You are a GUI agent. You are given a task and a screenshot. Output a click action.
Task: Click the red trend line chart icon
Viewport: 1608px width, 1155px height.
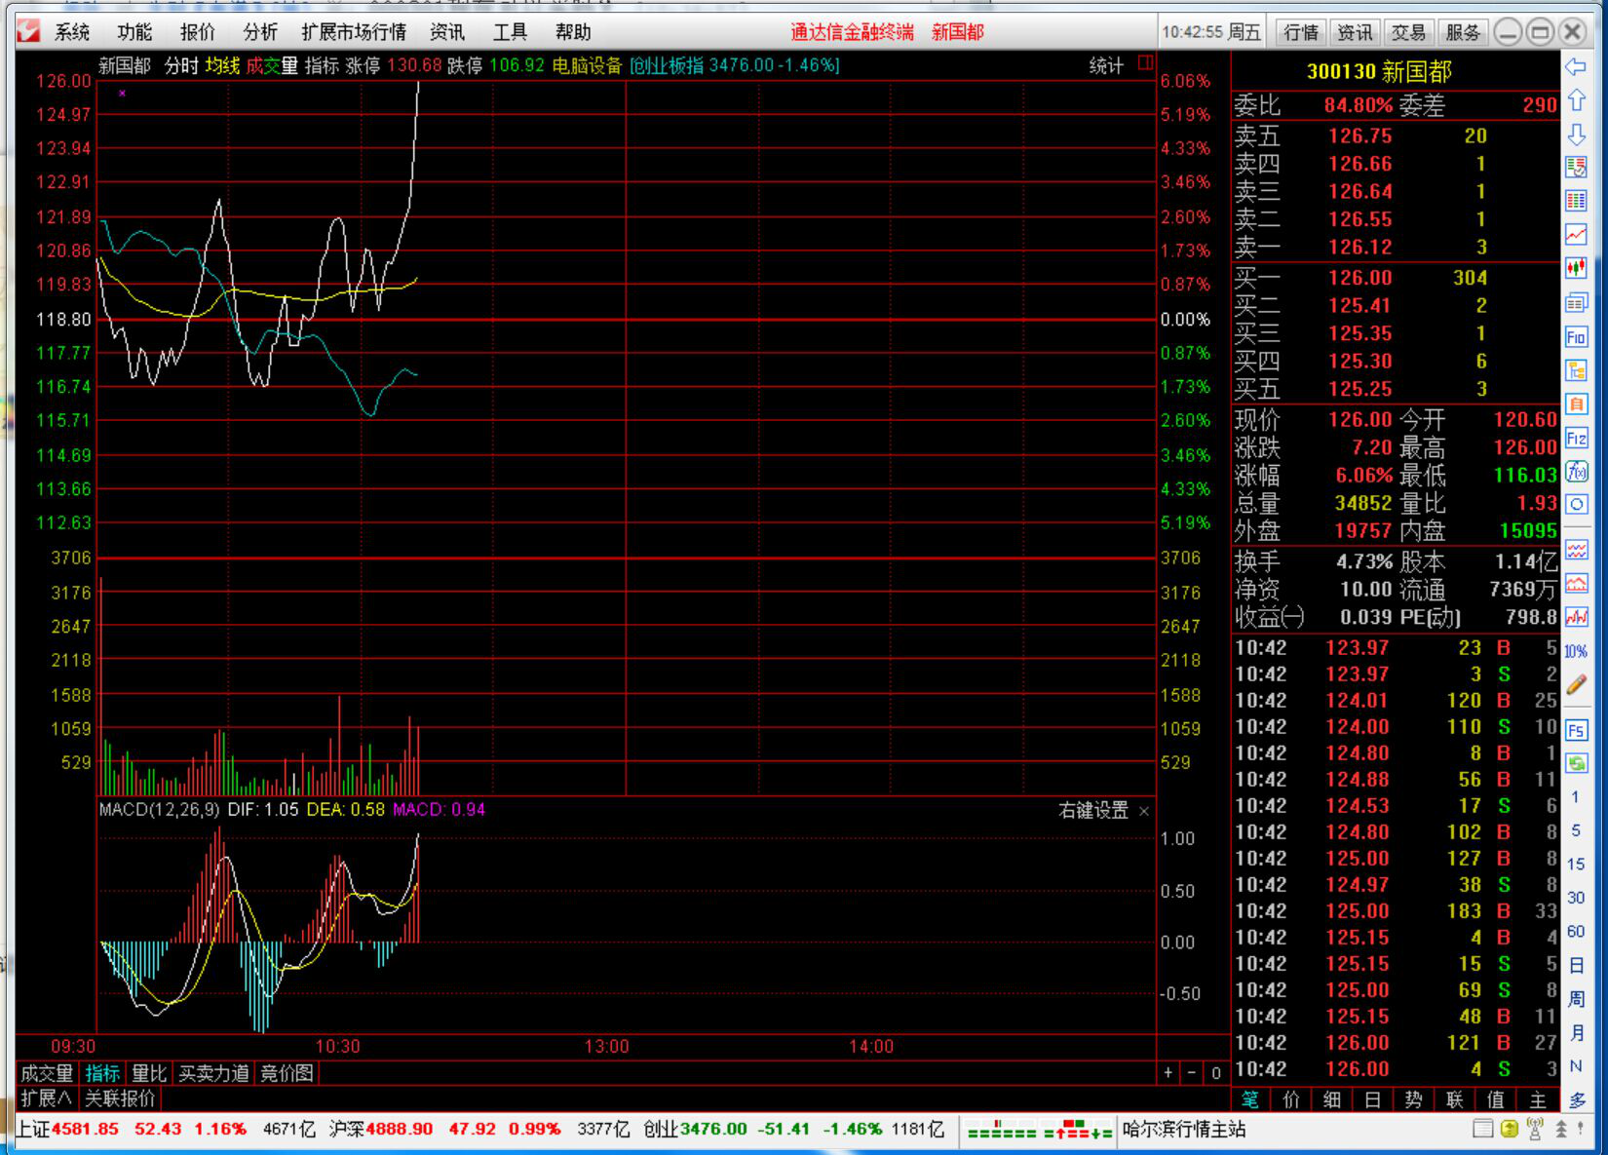pyautogui.click(x=1576, y=235)
